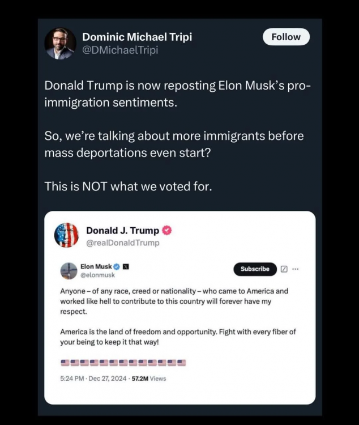Click the verified badge beside Donald J. Trump

[166, 231]
